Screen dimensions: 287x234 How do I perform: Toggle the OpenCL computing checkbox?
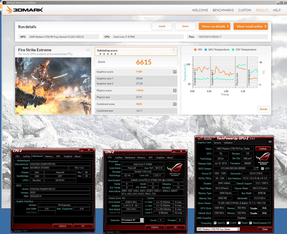click(x=215, y=222)
